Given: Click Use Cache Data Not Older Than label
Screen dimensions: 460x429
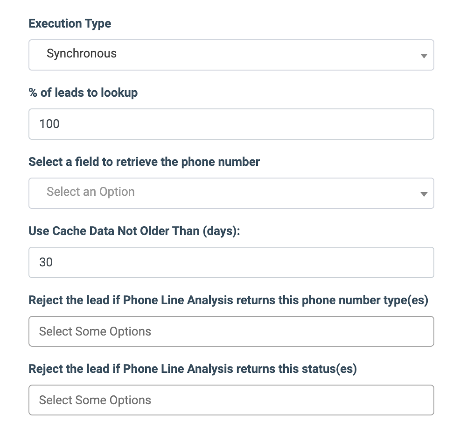Looking at the screenshot, I should (x=134, y=231).
